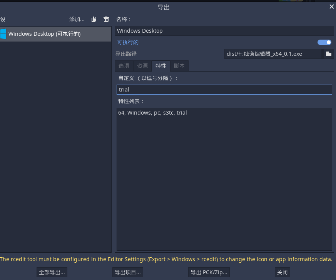Click the 可执行的 label
Viewport: 336px width, 280px height.
[128, 42]
